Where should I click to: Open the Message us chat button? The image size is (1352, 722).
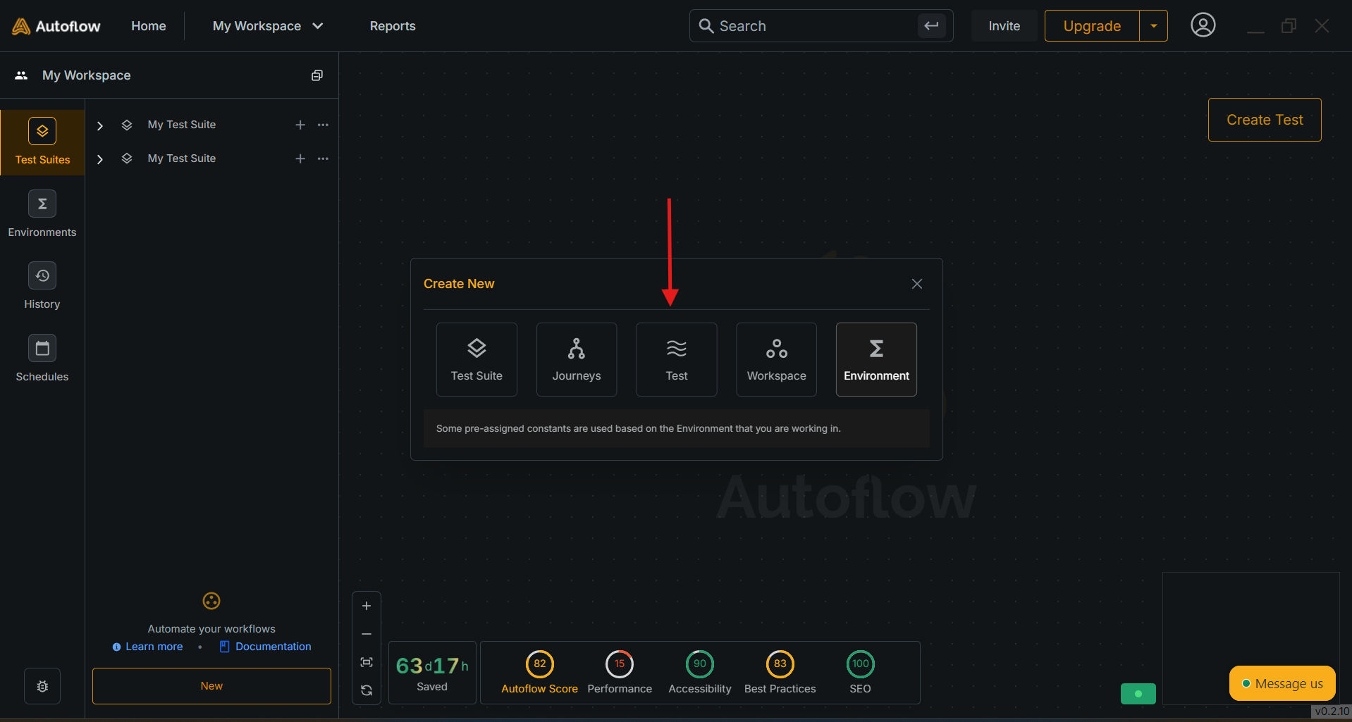tap(1282, 683)
